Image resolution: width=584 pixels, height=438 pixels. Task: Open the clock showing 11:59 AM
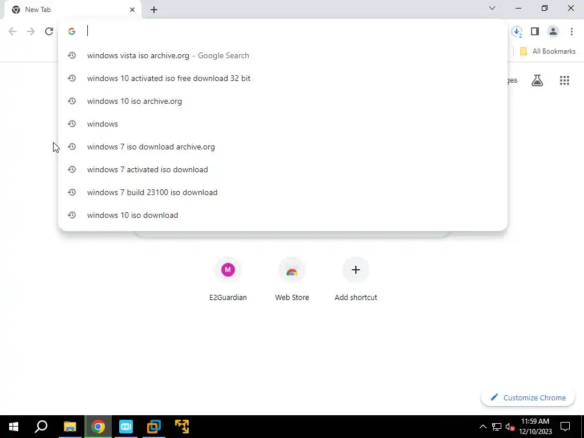pyautogui.click(x=535, y=427)
